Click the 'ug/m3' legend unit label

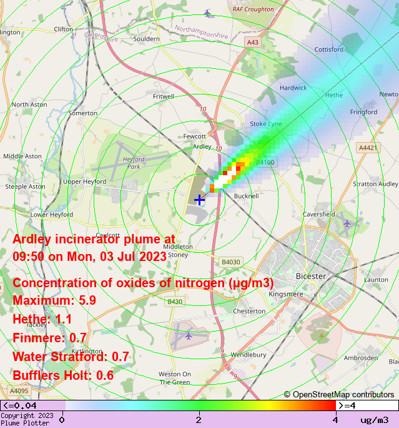(x=375, y=420)
